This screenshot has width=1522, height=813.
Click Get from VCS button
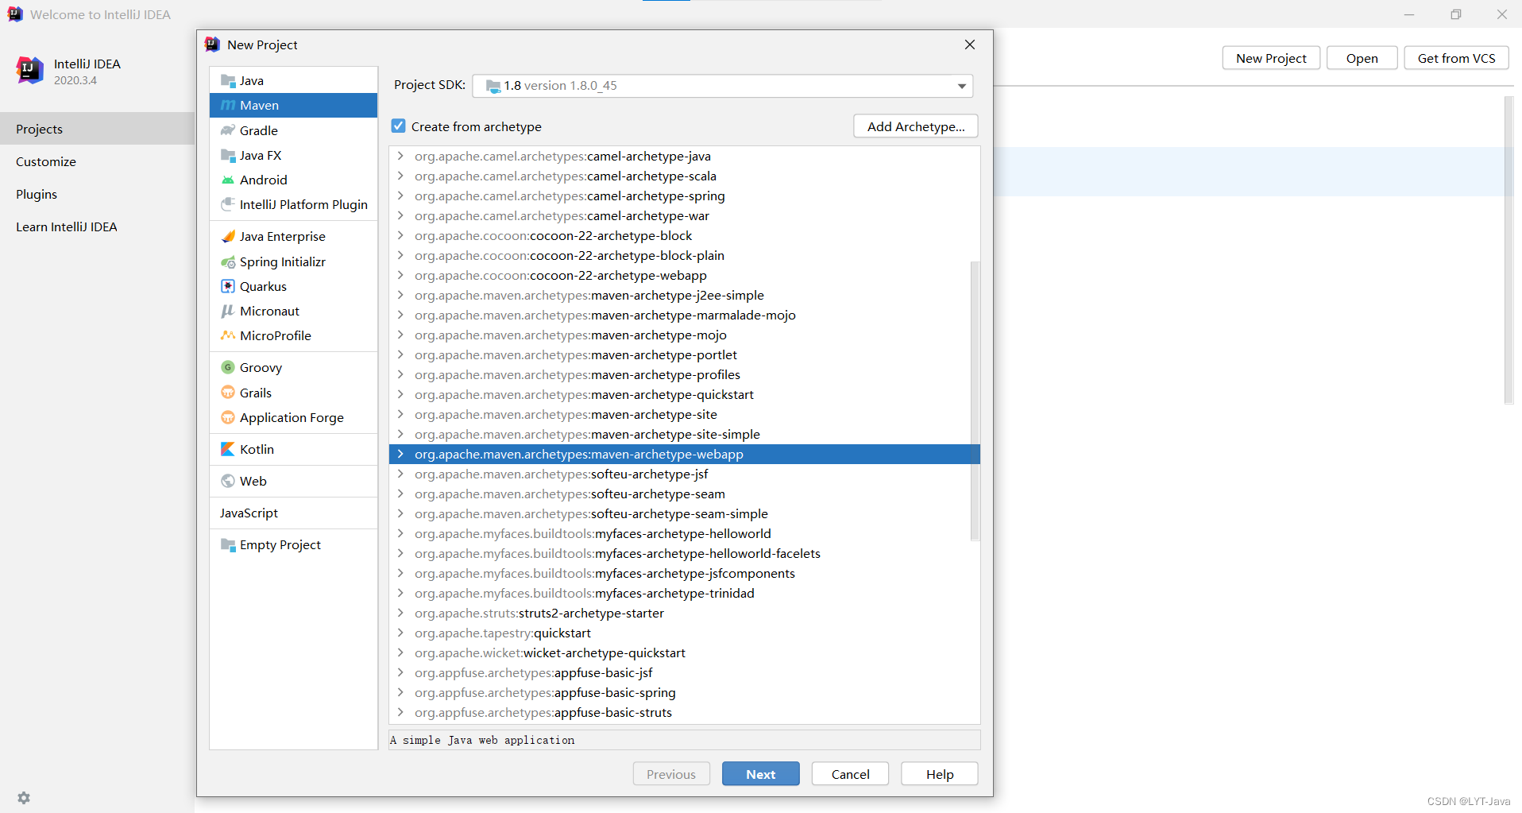(1456, 58)
